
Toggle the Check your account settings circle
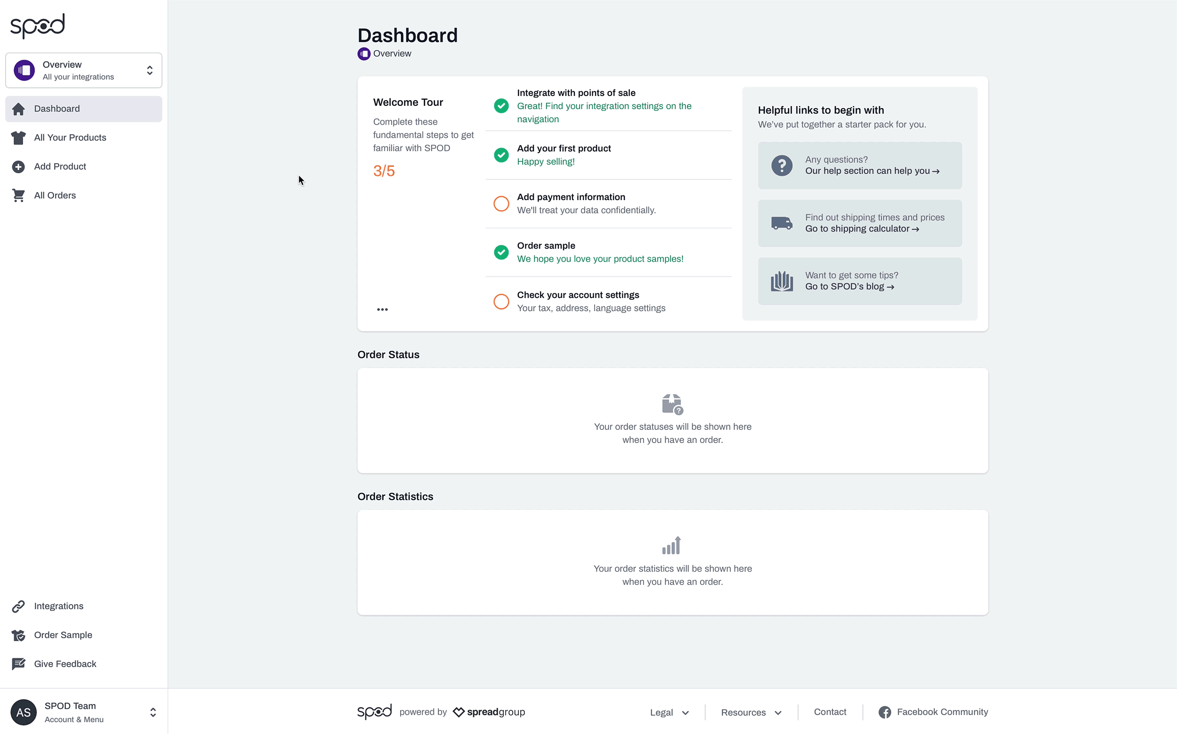501,301
